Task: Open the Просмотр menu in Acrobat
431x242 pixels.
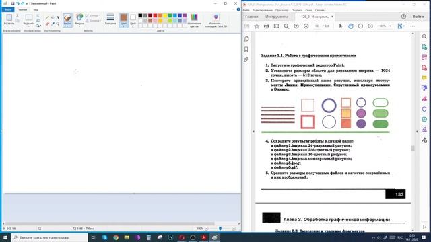Action: (x=281, y=10)
